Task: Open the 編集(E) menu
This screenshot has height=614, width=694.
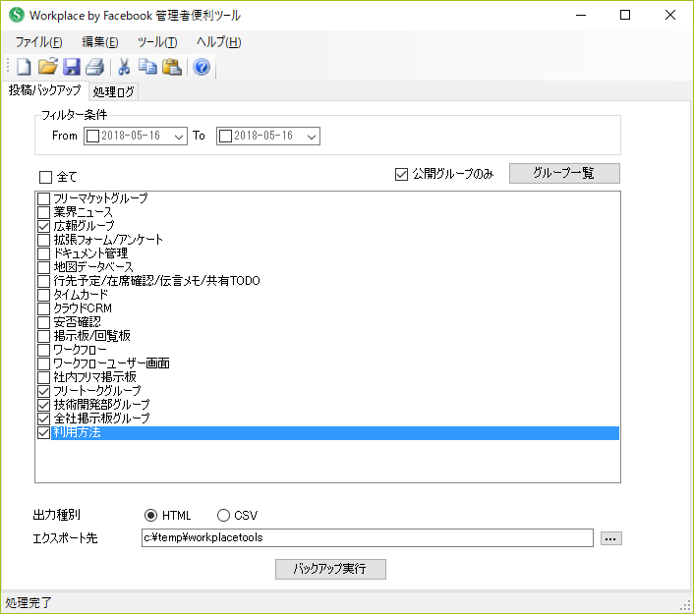Action: 100,42
